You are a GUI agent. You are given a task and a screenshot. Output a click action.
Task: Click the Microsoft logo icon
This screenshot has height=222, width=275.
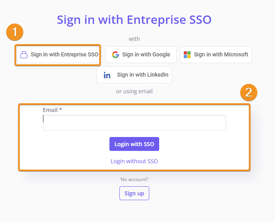coord(187,55)
